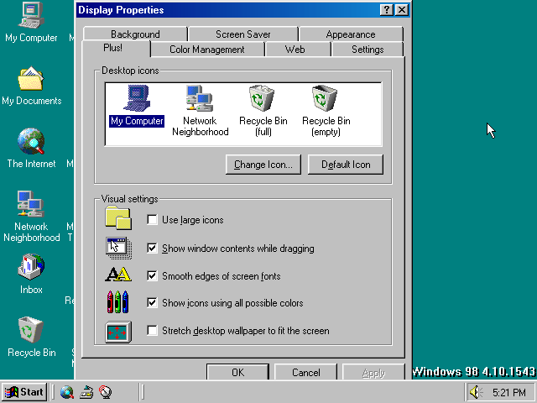Viewport: 537px width, 403px height.
Task: Select Network Neighborhood icon in Desktop icons list
Action: click(200, 110)
